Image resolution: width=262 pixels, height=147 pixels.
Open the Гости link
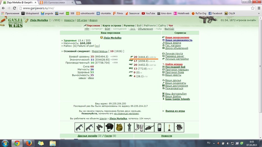pos(108,136)
